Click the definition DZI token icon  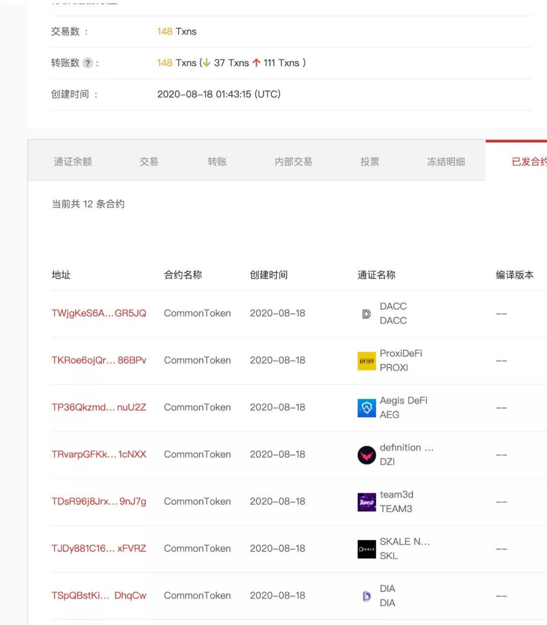(x=366, y=455)
